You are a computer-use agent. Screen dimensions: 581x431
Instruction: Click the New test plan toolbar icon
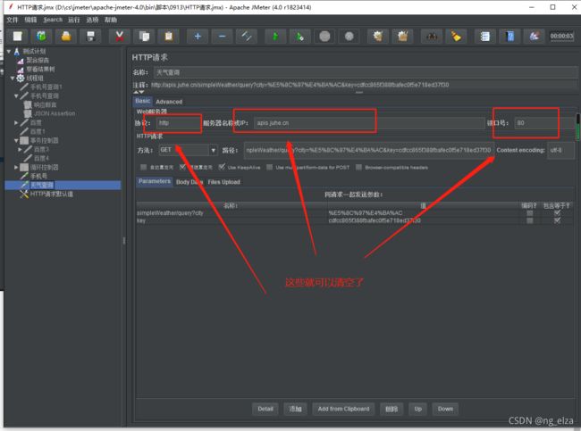click(17, 37)
